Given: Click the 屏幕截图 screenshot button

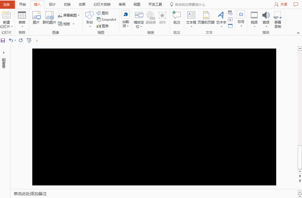Looking at the screenshot, I should pyautogui.click(x=67, y=15).
